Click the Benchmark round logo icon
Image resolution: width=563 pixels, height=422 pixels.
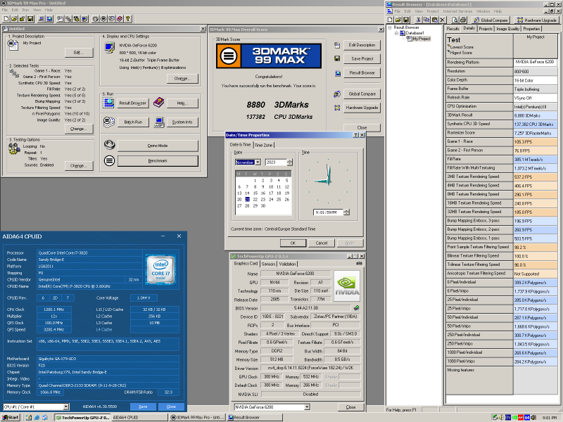coord(110,160)
